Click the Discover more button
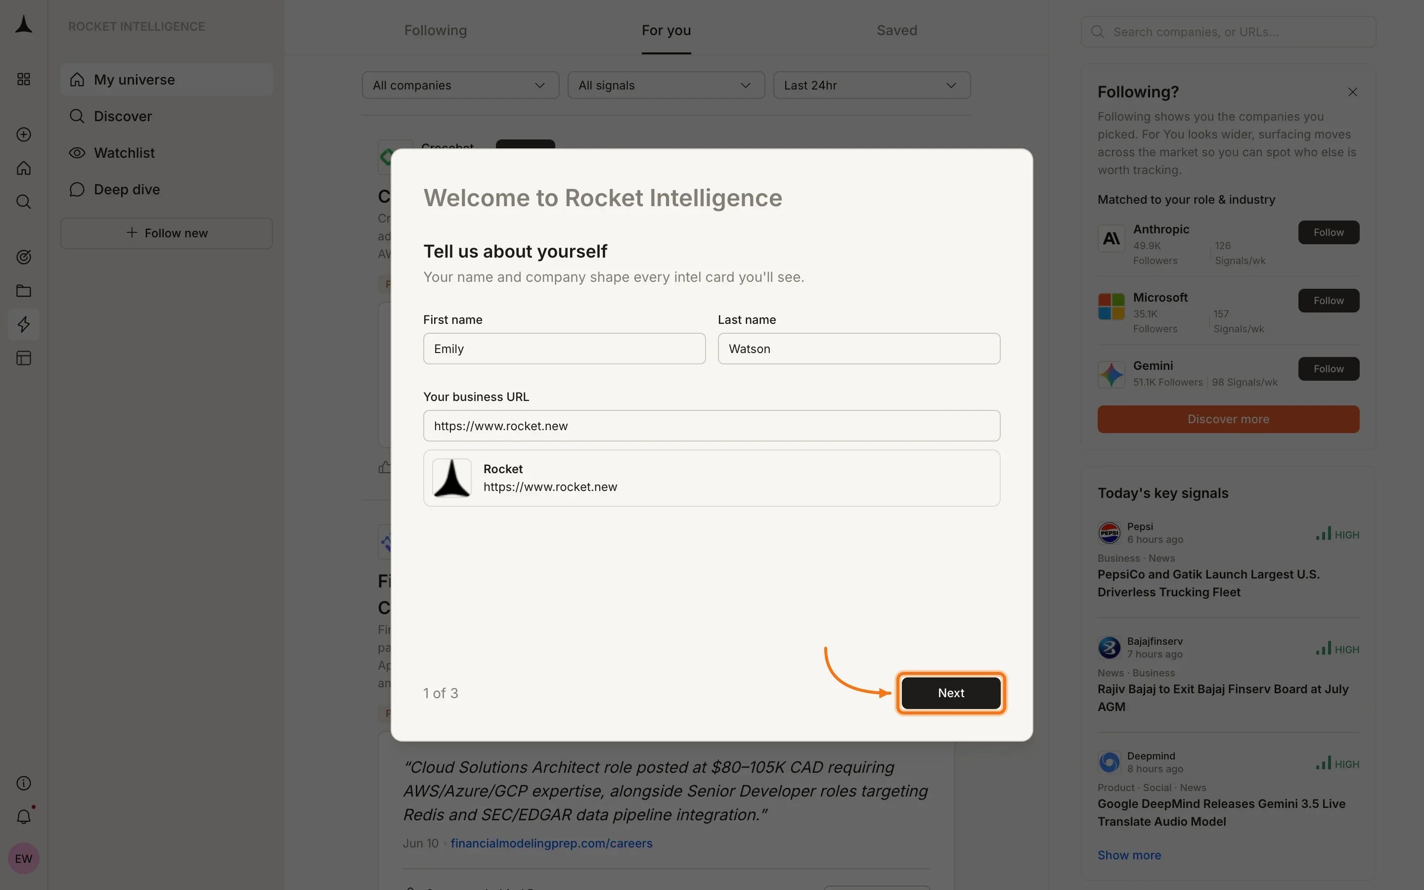 coord(1228,419)
